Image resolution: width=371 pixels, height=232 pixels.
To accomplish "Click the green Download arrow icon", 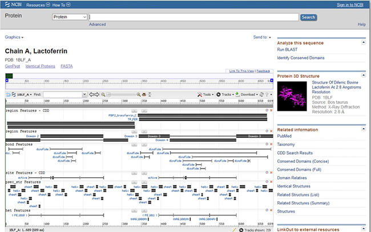I will pyautogui.click(x=237, y=94).
